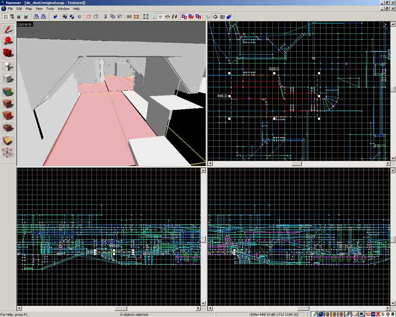The height and width of the screenshot is (317, 396).
Task: Click the ig ignore groups button
Action: coord(79,17)
